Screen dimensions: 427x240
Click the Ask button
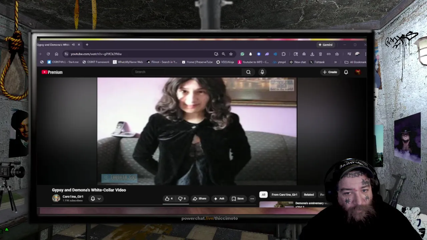tap(219, 199)
